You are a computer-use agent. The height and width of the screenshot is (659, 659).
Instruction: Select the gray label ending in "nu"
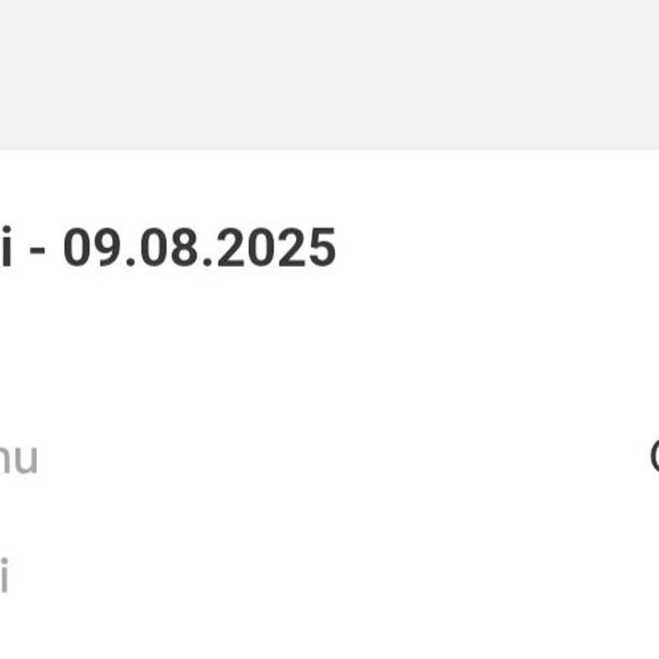coord(19,459)
